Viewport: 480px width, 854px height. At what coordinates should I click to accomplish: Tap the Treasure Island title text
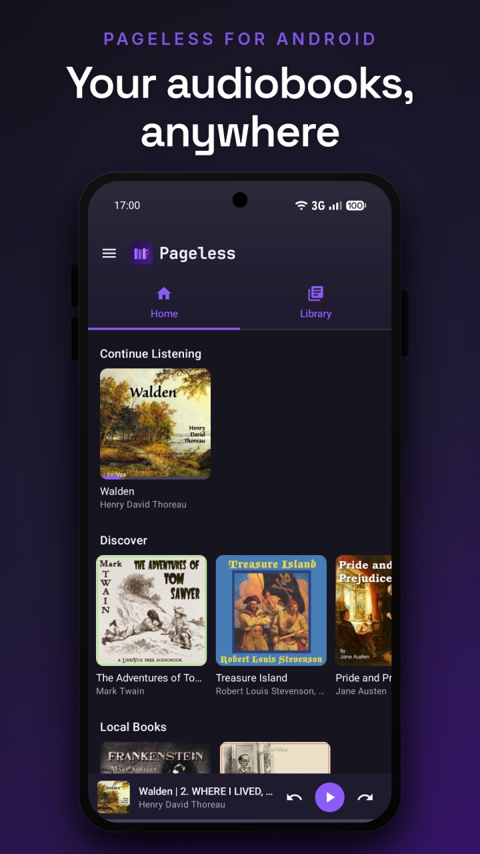point(251,678)
